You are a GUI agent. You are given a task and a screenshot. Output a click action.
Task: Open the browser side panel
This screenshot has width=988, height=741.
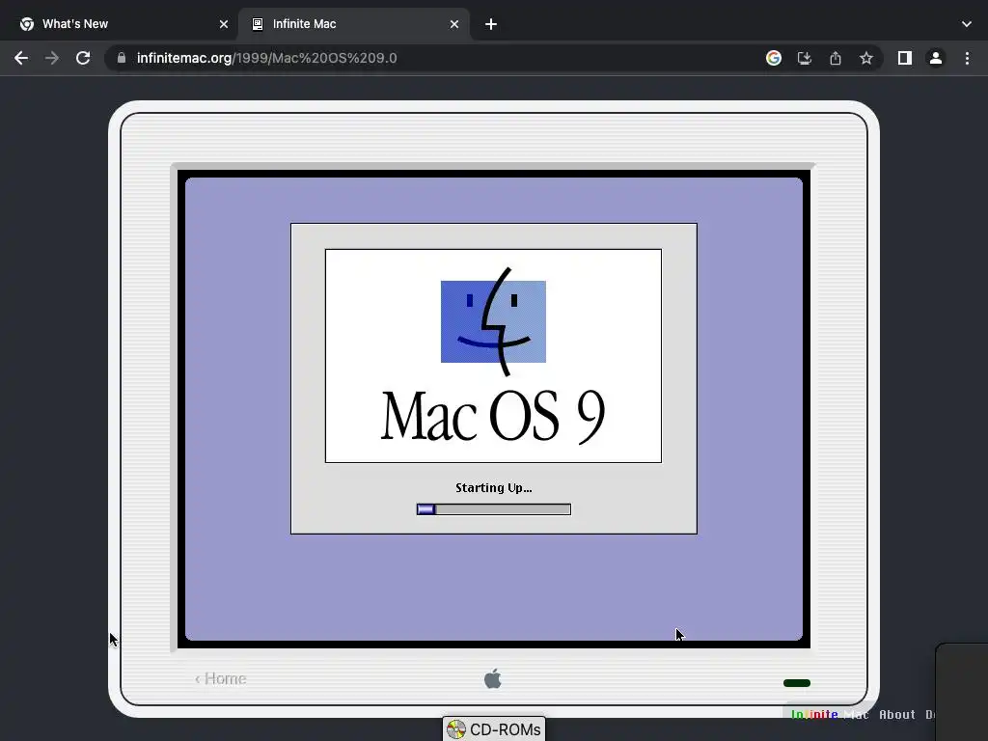coord(905,58)
